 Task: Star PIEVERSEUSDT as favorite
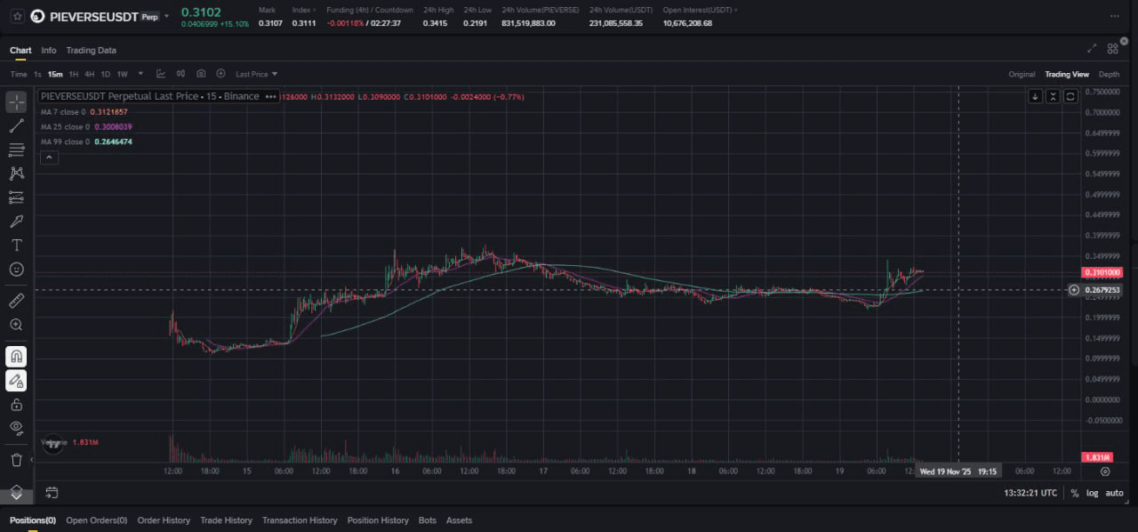(x=17, y=16)
